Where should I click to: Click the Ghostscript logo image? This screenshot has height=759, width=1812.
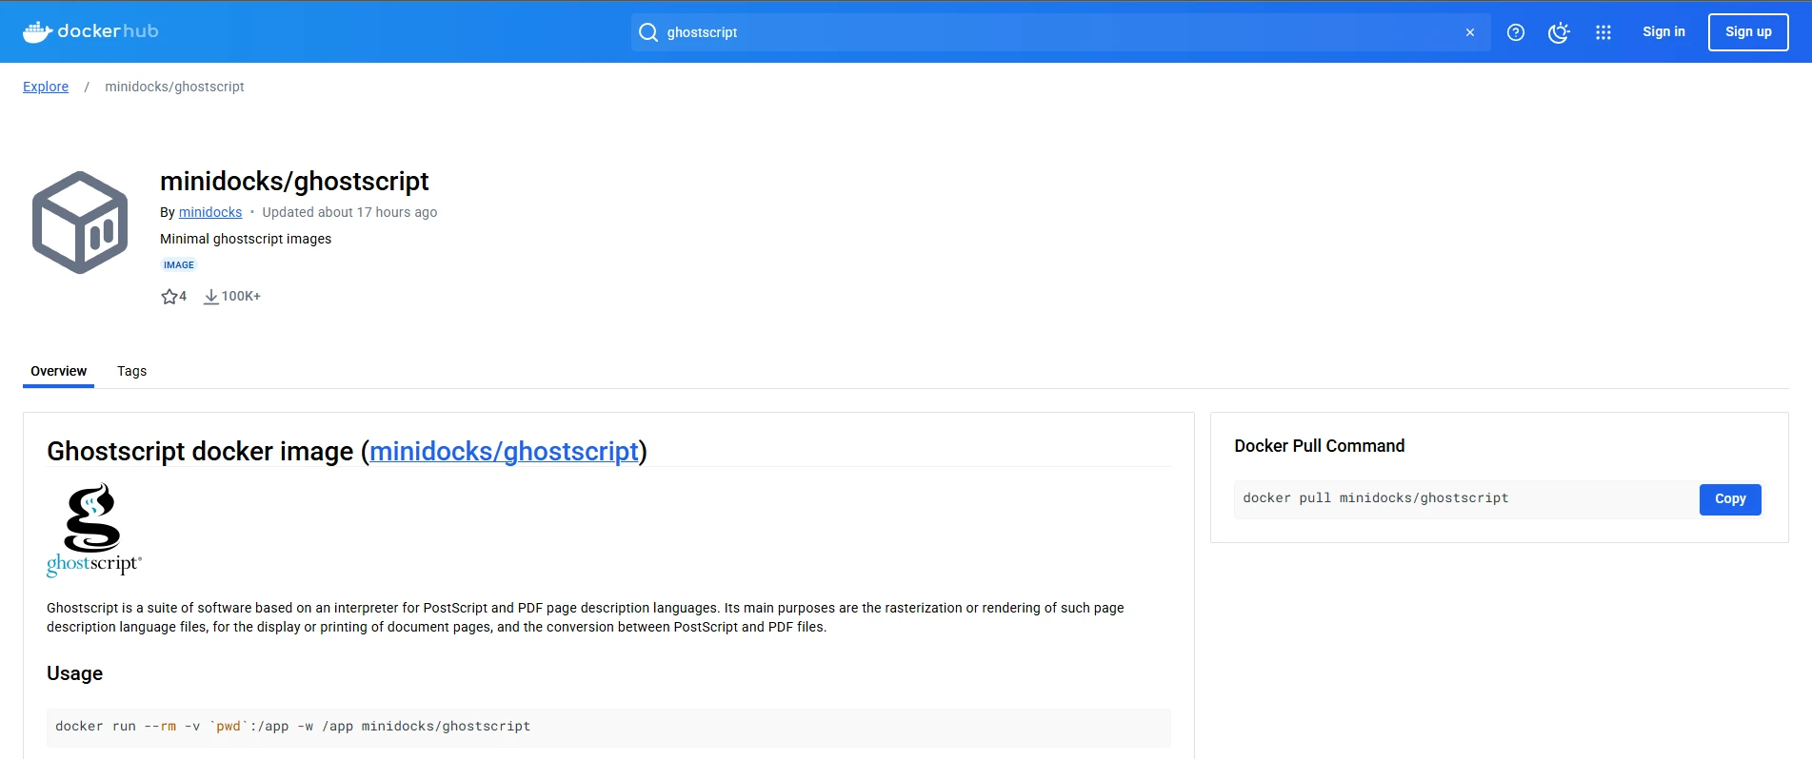point(93,530)
